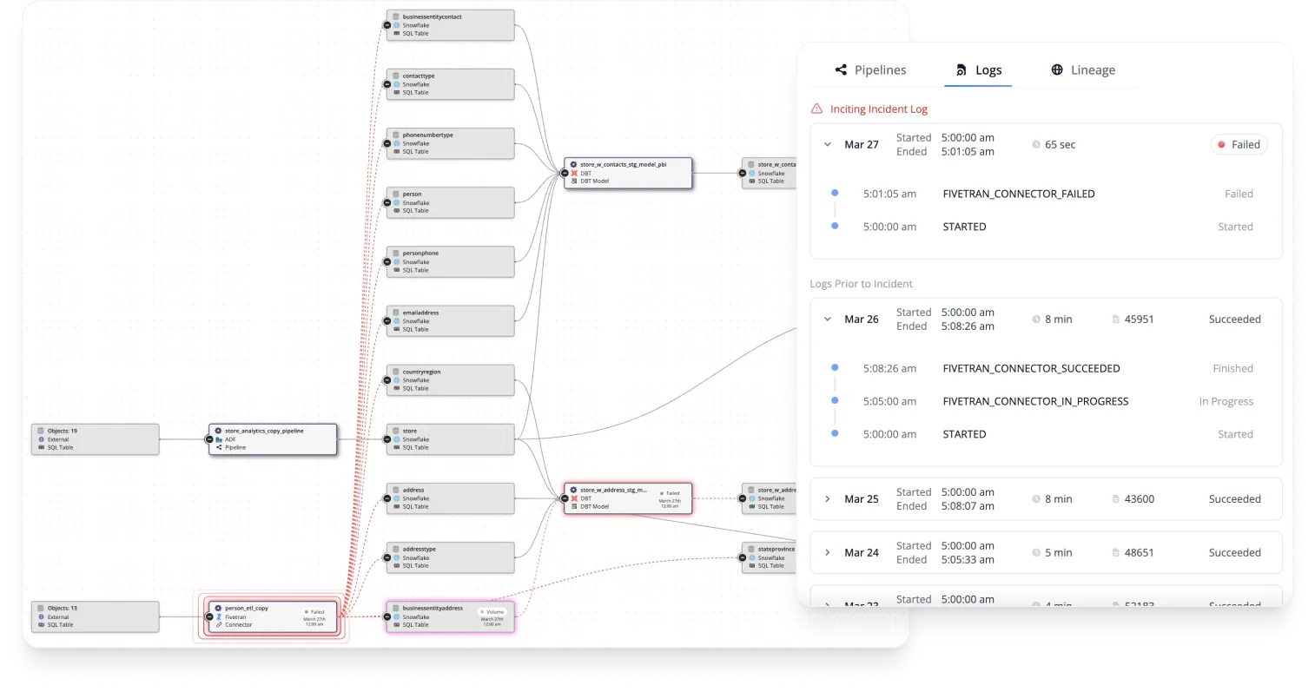Select the personphone Snowflake table node
The height and width of the screenshot is (692, 1315).
451,261
